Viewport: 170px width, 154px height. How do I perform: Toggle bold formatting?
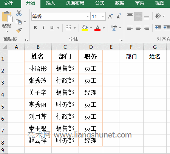(35, 28)
